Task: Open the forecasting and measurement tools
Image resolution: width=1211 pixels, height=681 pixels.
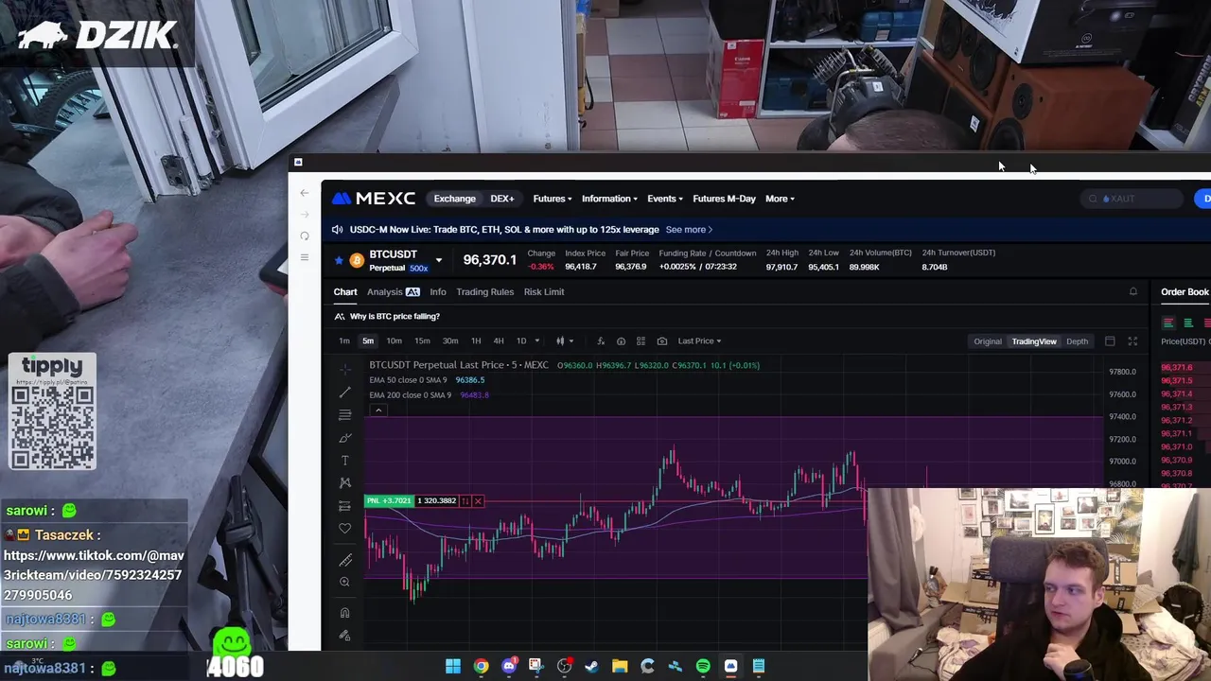Action: (x=344, y=506)
